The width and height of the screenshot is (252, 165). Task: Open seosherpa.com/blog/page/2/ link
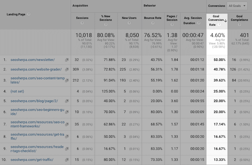[34, 101]
